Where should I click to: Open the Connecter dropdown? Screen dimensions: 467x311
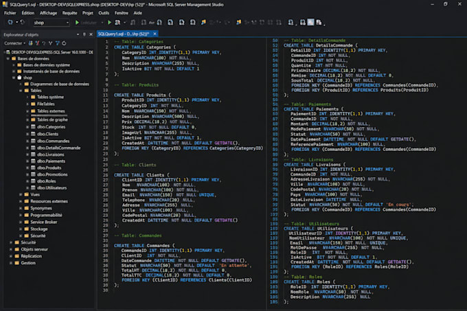15,43
